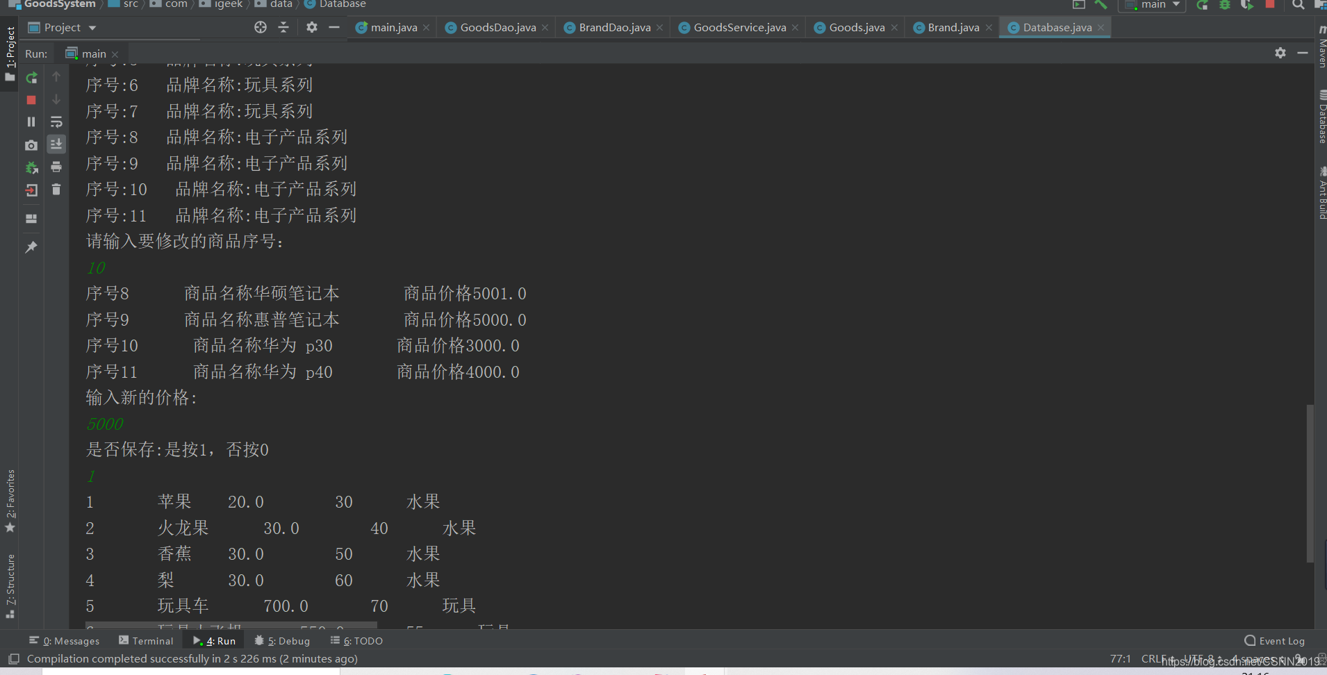The height and width of the screenshot is (675, 1327).
Task: Stop the process from top toolbar
Action: (1270, 4)
